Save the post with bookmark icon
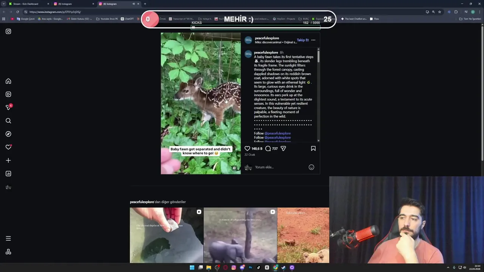Image resolution: width=484 pixels, height=272 pixels. coord(313,148)
